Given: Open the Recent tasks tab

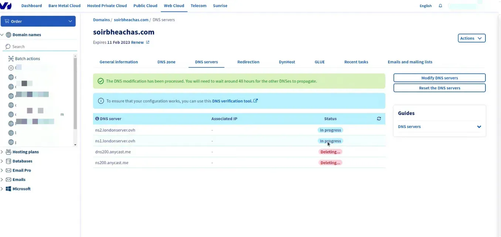Looking at the screenshot, I should pos(356,62).
